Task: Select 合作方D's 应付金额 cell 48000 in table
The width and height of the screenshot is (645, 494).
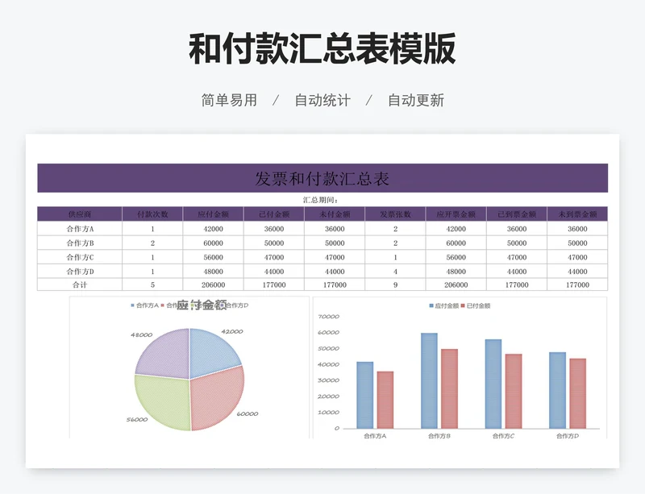Action: coord(213,272)
